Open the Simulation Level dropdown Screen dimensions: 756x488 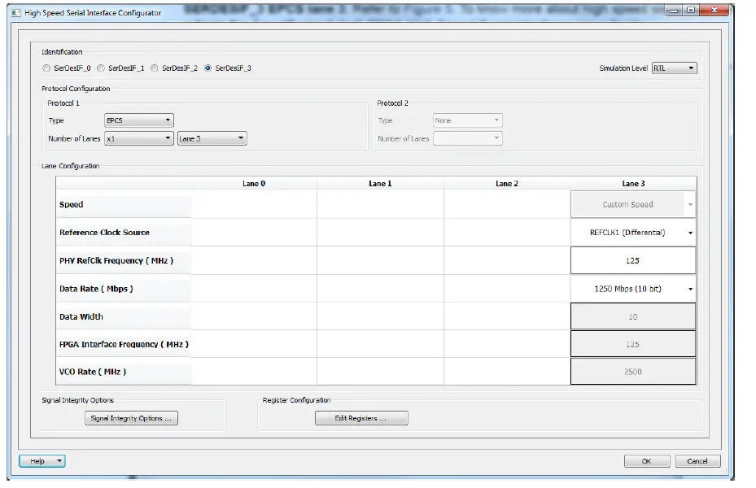675,68
